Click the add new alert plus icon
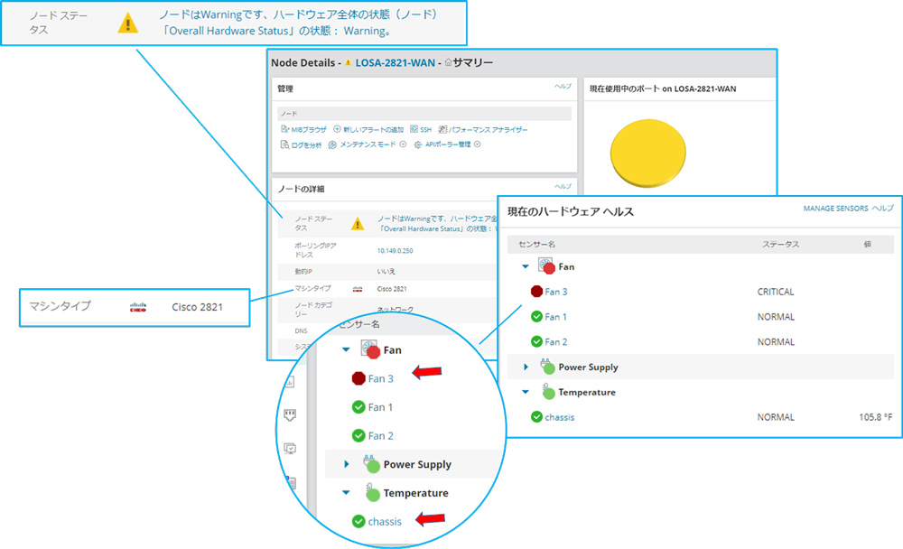Viewport: 903px width, 549px height. coord(338,129)
